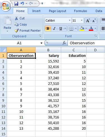Toggle Bold formatting

tap(48, 29)
